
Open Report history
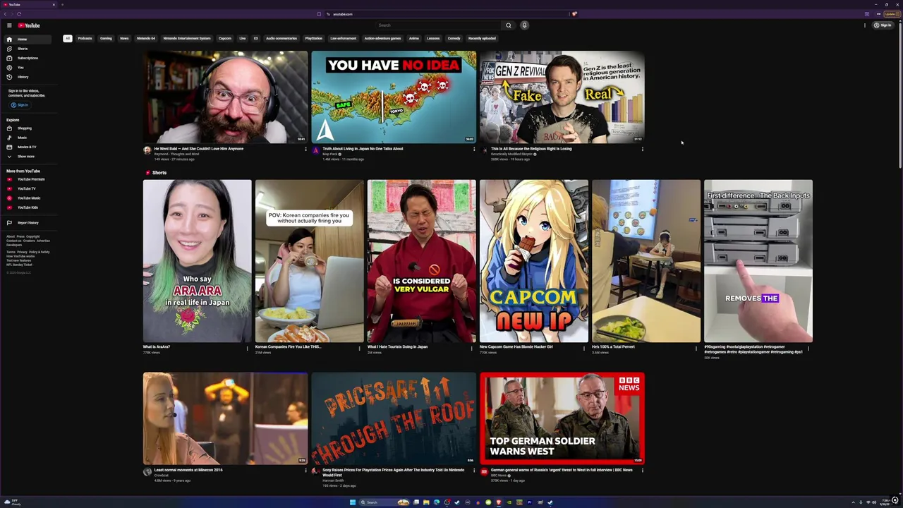[x=28, y=222]
